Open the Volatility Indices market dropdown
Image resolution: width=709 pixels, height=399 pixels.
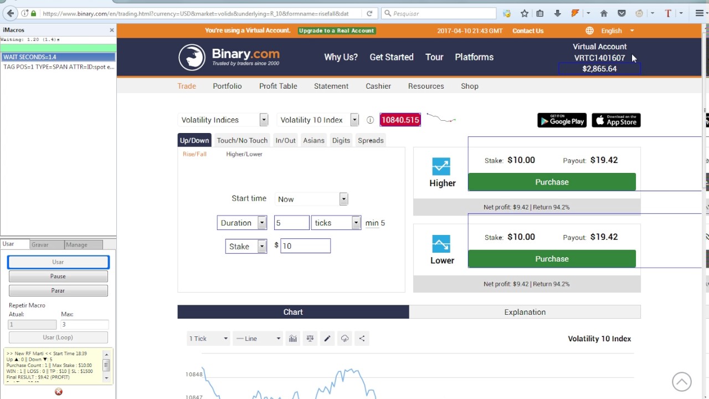[x=223, y=120]
